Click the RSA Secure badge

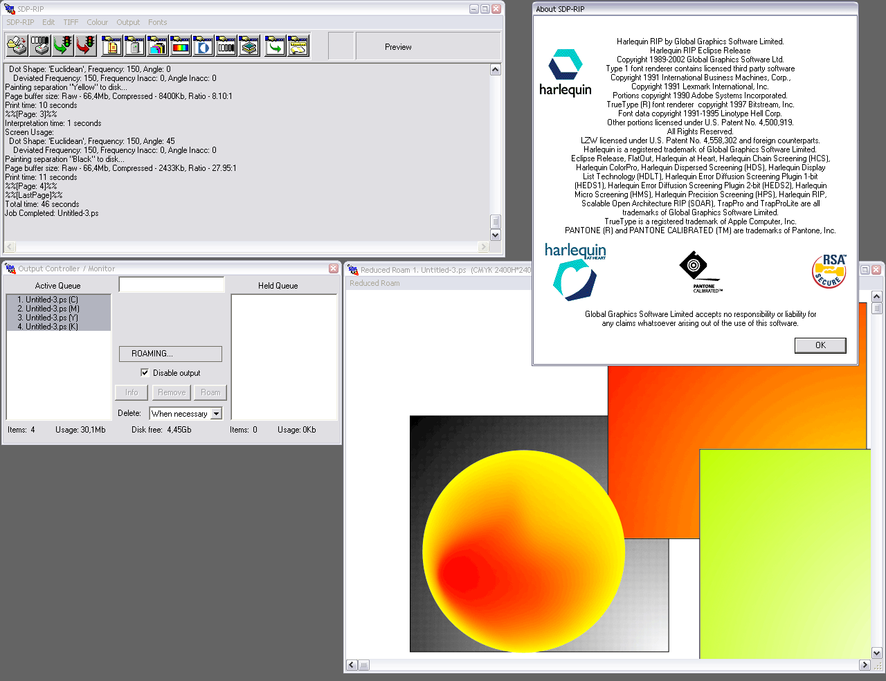(829, 271)
